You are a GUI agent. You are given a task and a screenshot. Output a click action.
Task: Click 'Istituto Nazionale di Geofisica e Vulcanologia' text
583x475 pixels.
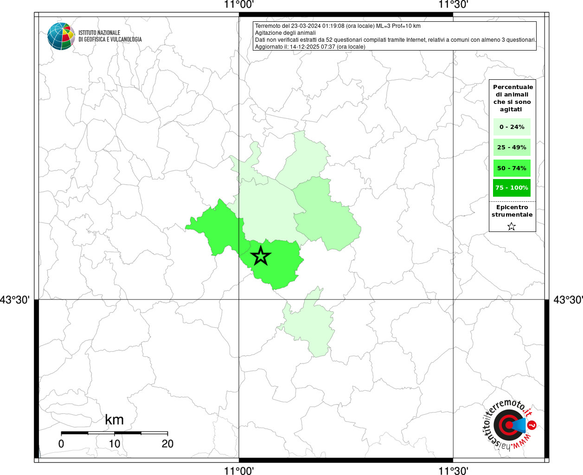(110, 36)
